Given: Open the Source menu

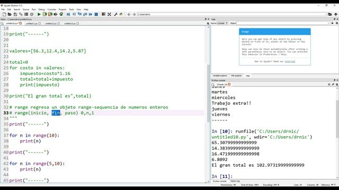Looking at the screenshot, I should (26, 9).
